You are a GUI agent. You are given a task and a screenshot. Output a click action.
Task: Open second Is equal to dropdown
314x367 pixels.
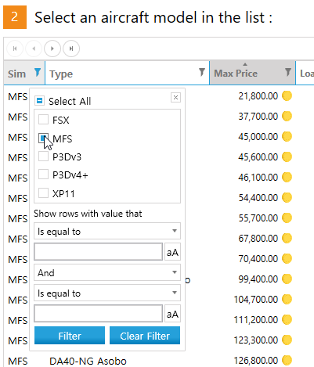[107, 293]
